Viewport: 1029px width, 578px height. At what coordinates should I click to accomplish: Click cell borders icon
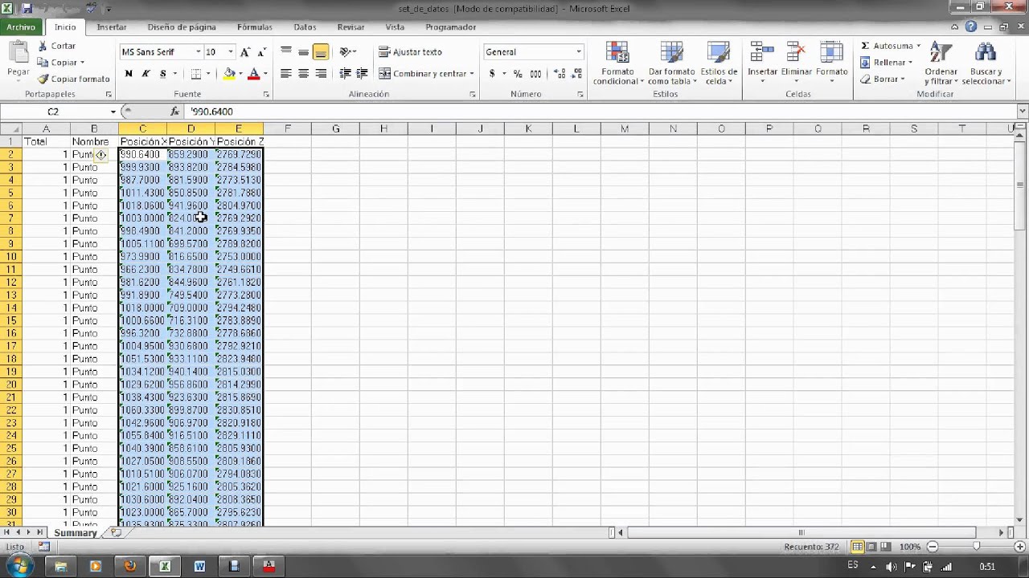[x=195, y=74]
